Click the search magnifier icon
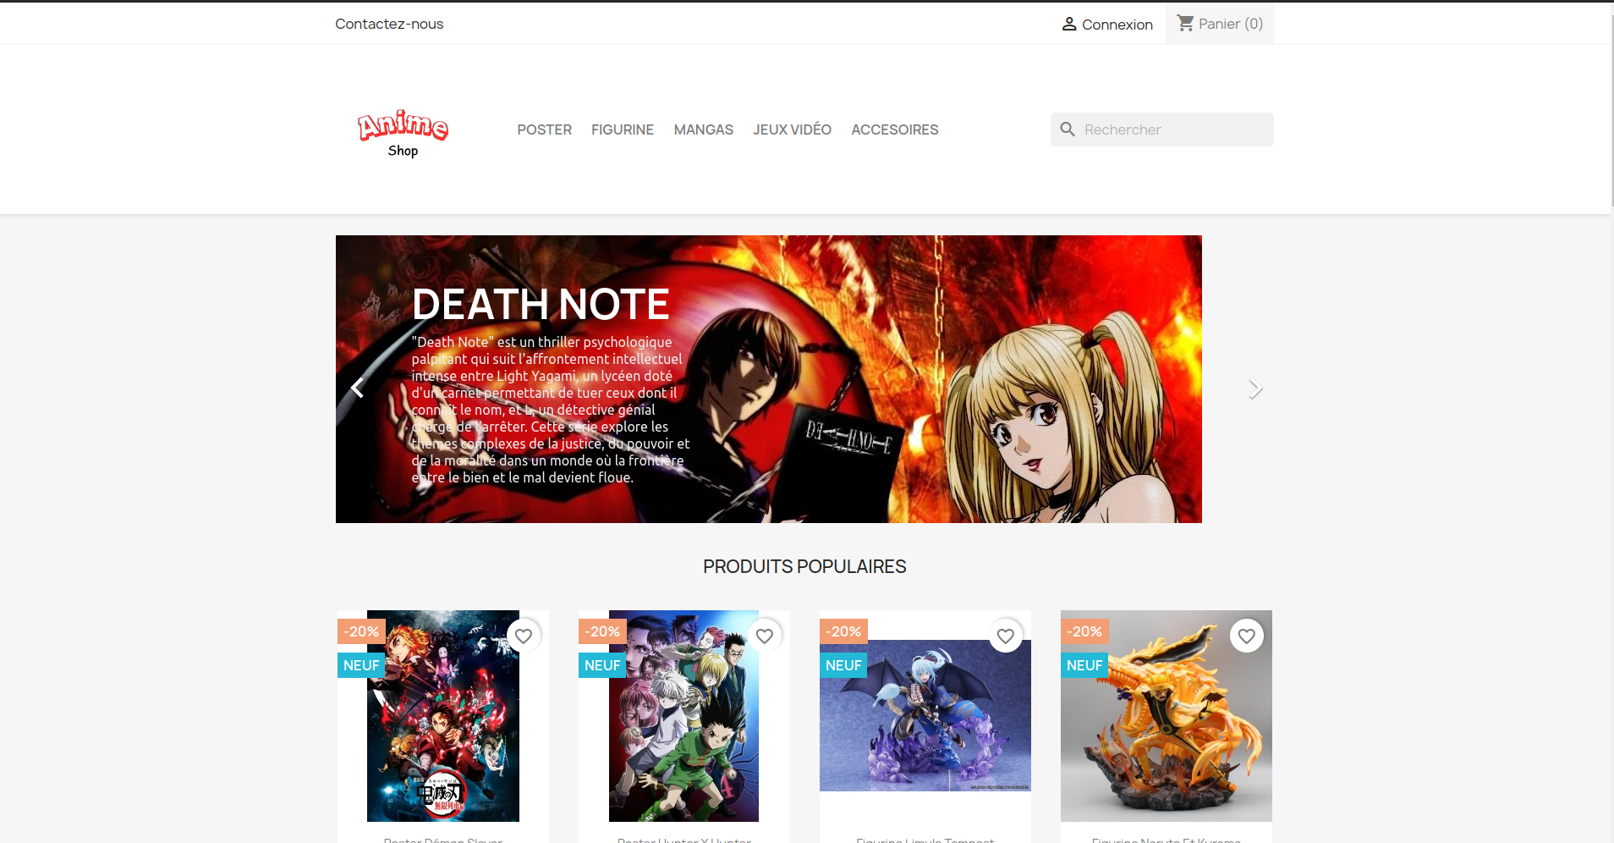Screen dimensions: 1614x843 [x=1068, y=129]
